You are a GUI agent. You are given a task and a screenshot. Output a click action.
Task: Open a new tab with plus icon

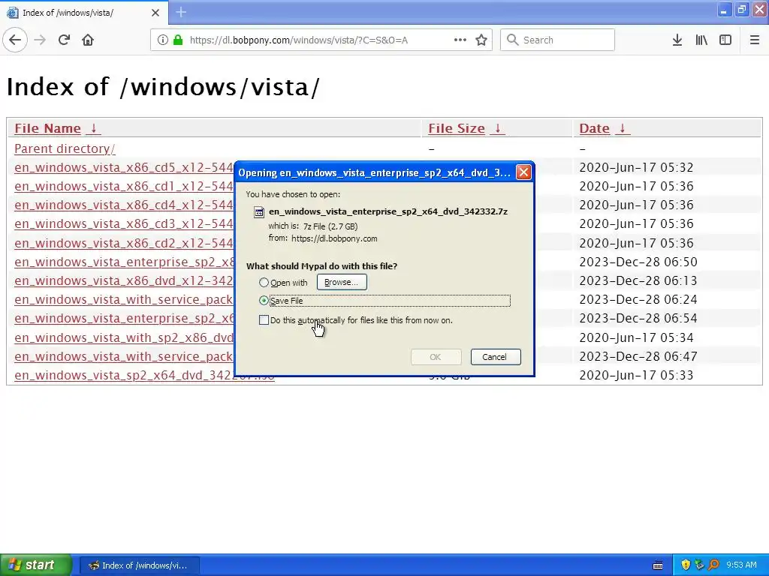pos(181,12)
